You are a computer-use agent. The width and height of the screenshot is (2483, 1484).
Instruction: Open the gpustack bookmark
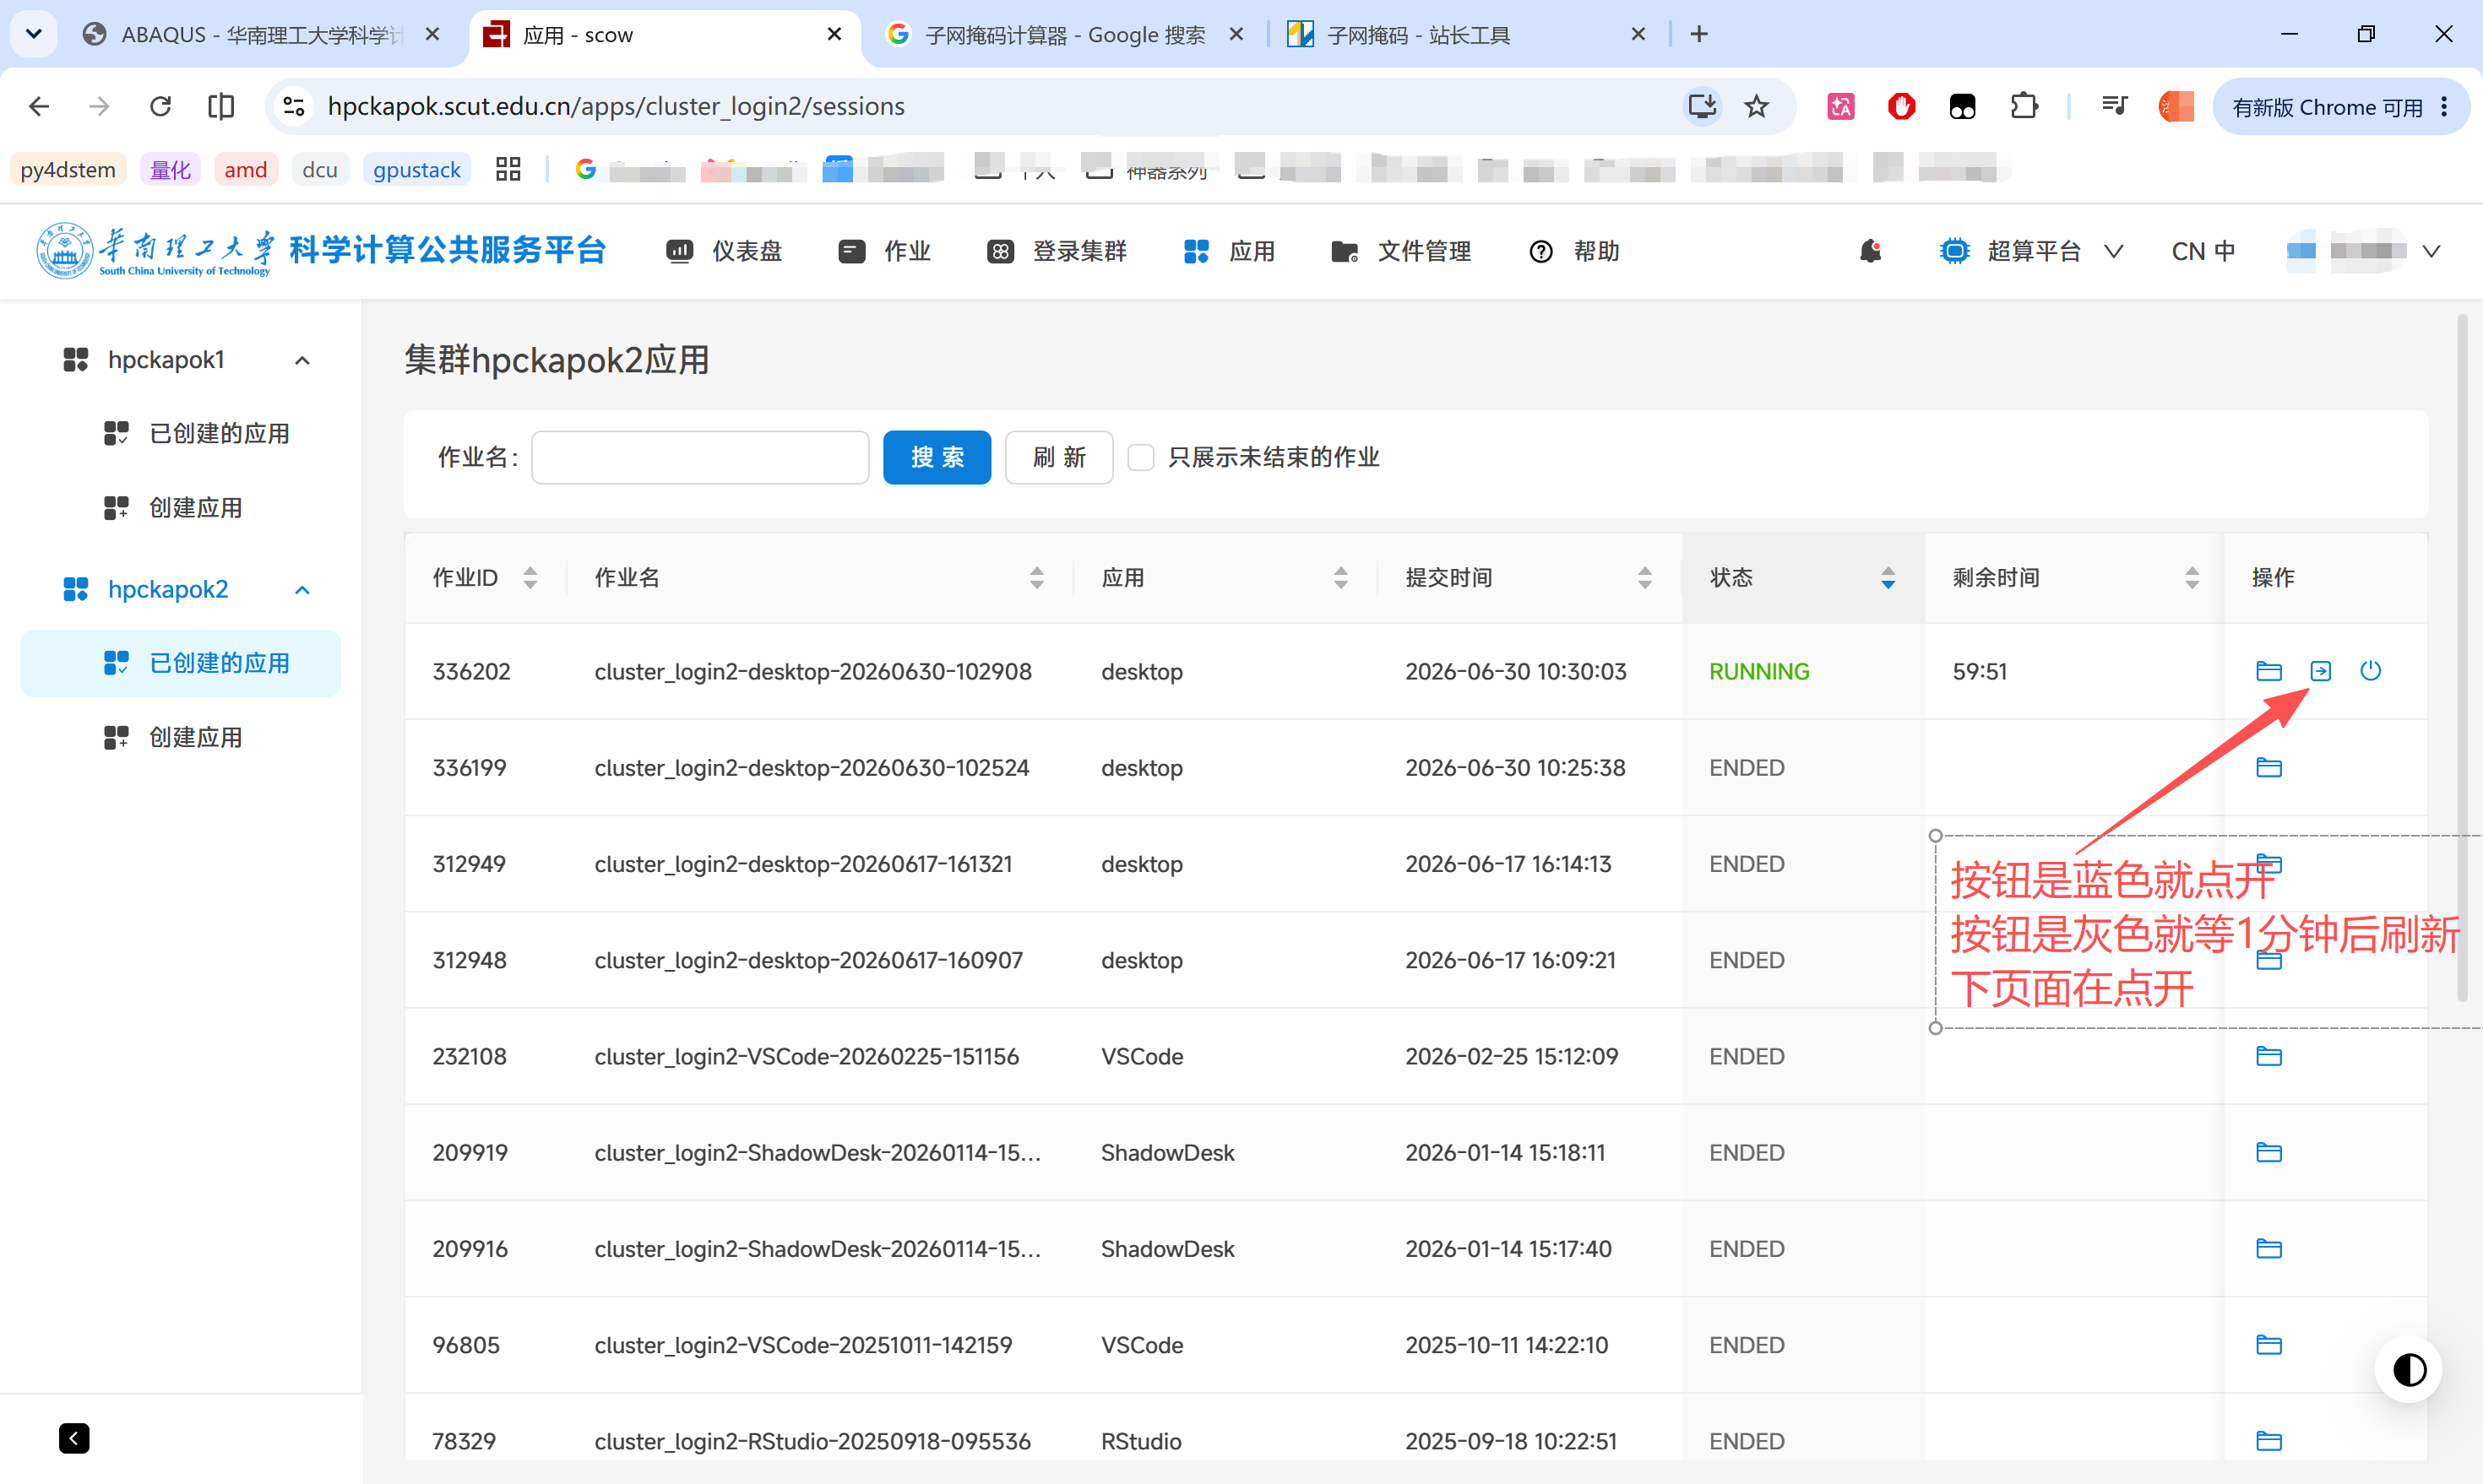[x=416, y=169]
